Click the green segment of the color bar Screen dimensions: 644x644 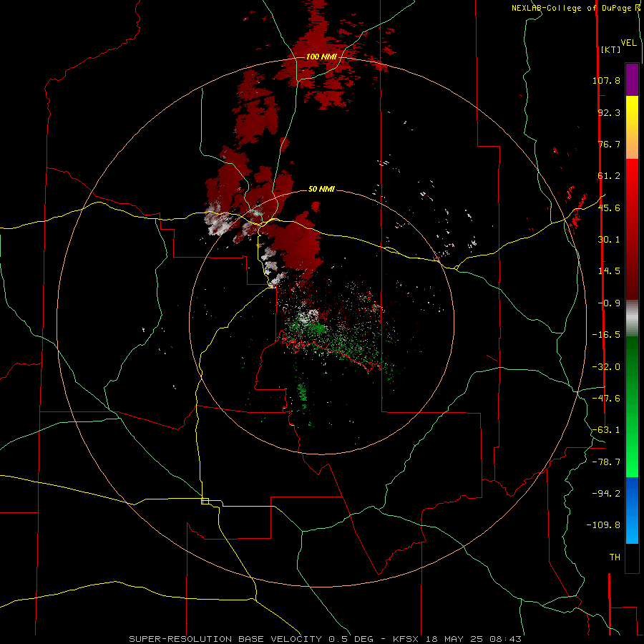click(x=632, y=406)
